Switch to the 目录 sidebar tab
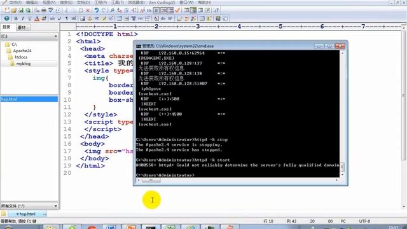 (6, 27)
